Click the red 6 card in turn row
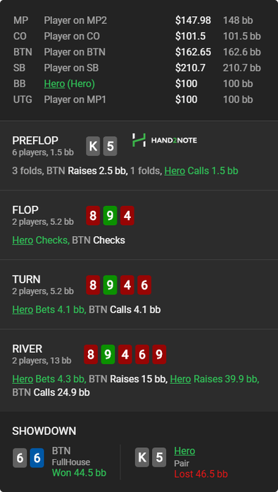 coord(144,285)
